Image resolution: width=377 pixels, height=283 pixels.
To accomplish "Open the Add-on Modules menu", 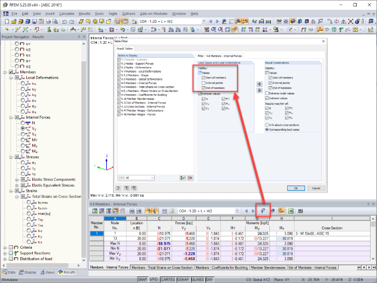I will pyautogui.click(x=153, y=14).
